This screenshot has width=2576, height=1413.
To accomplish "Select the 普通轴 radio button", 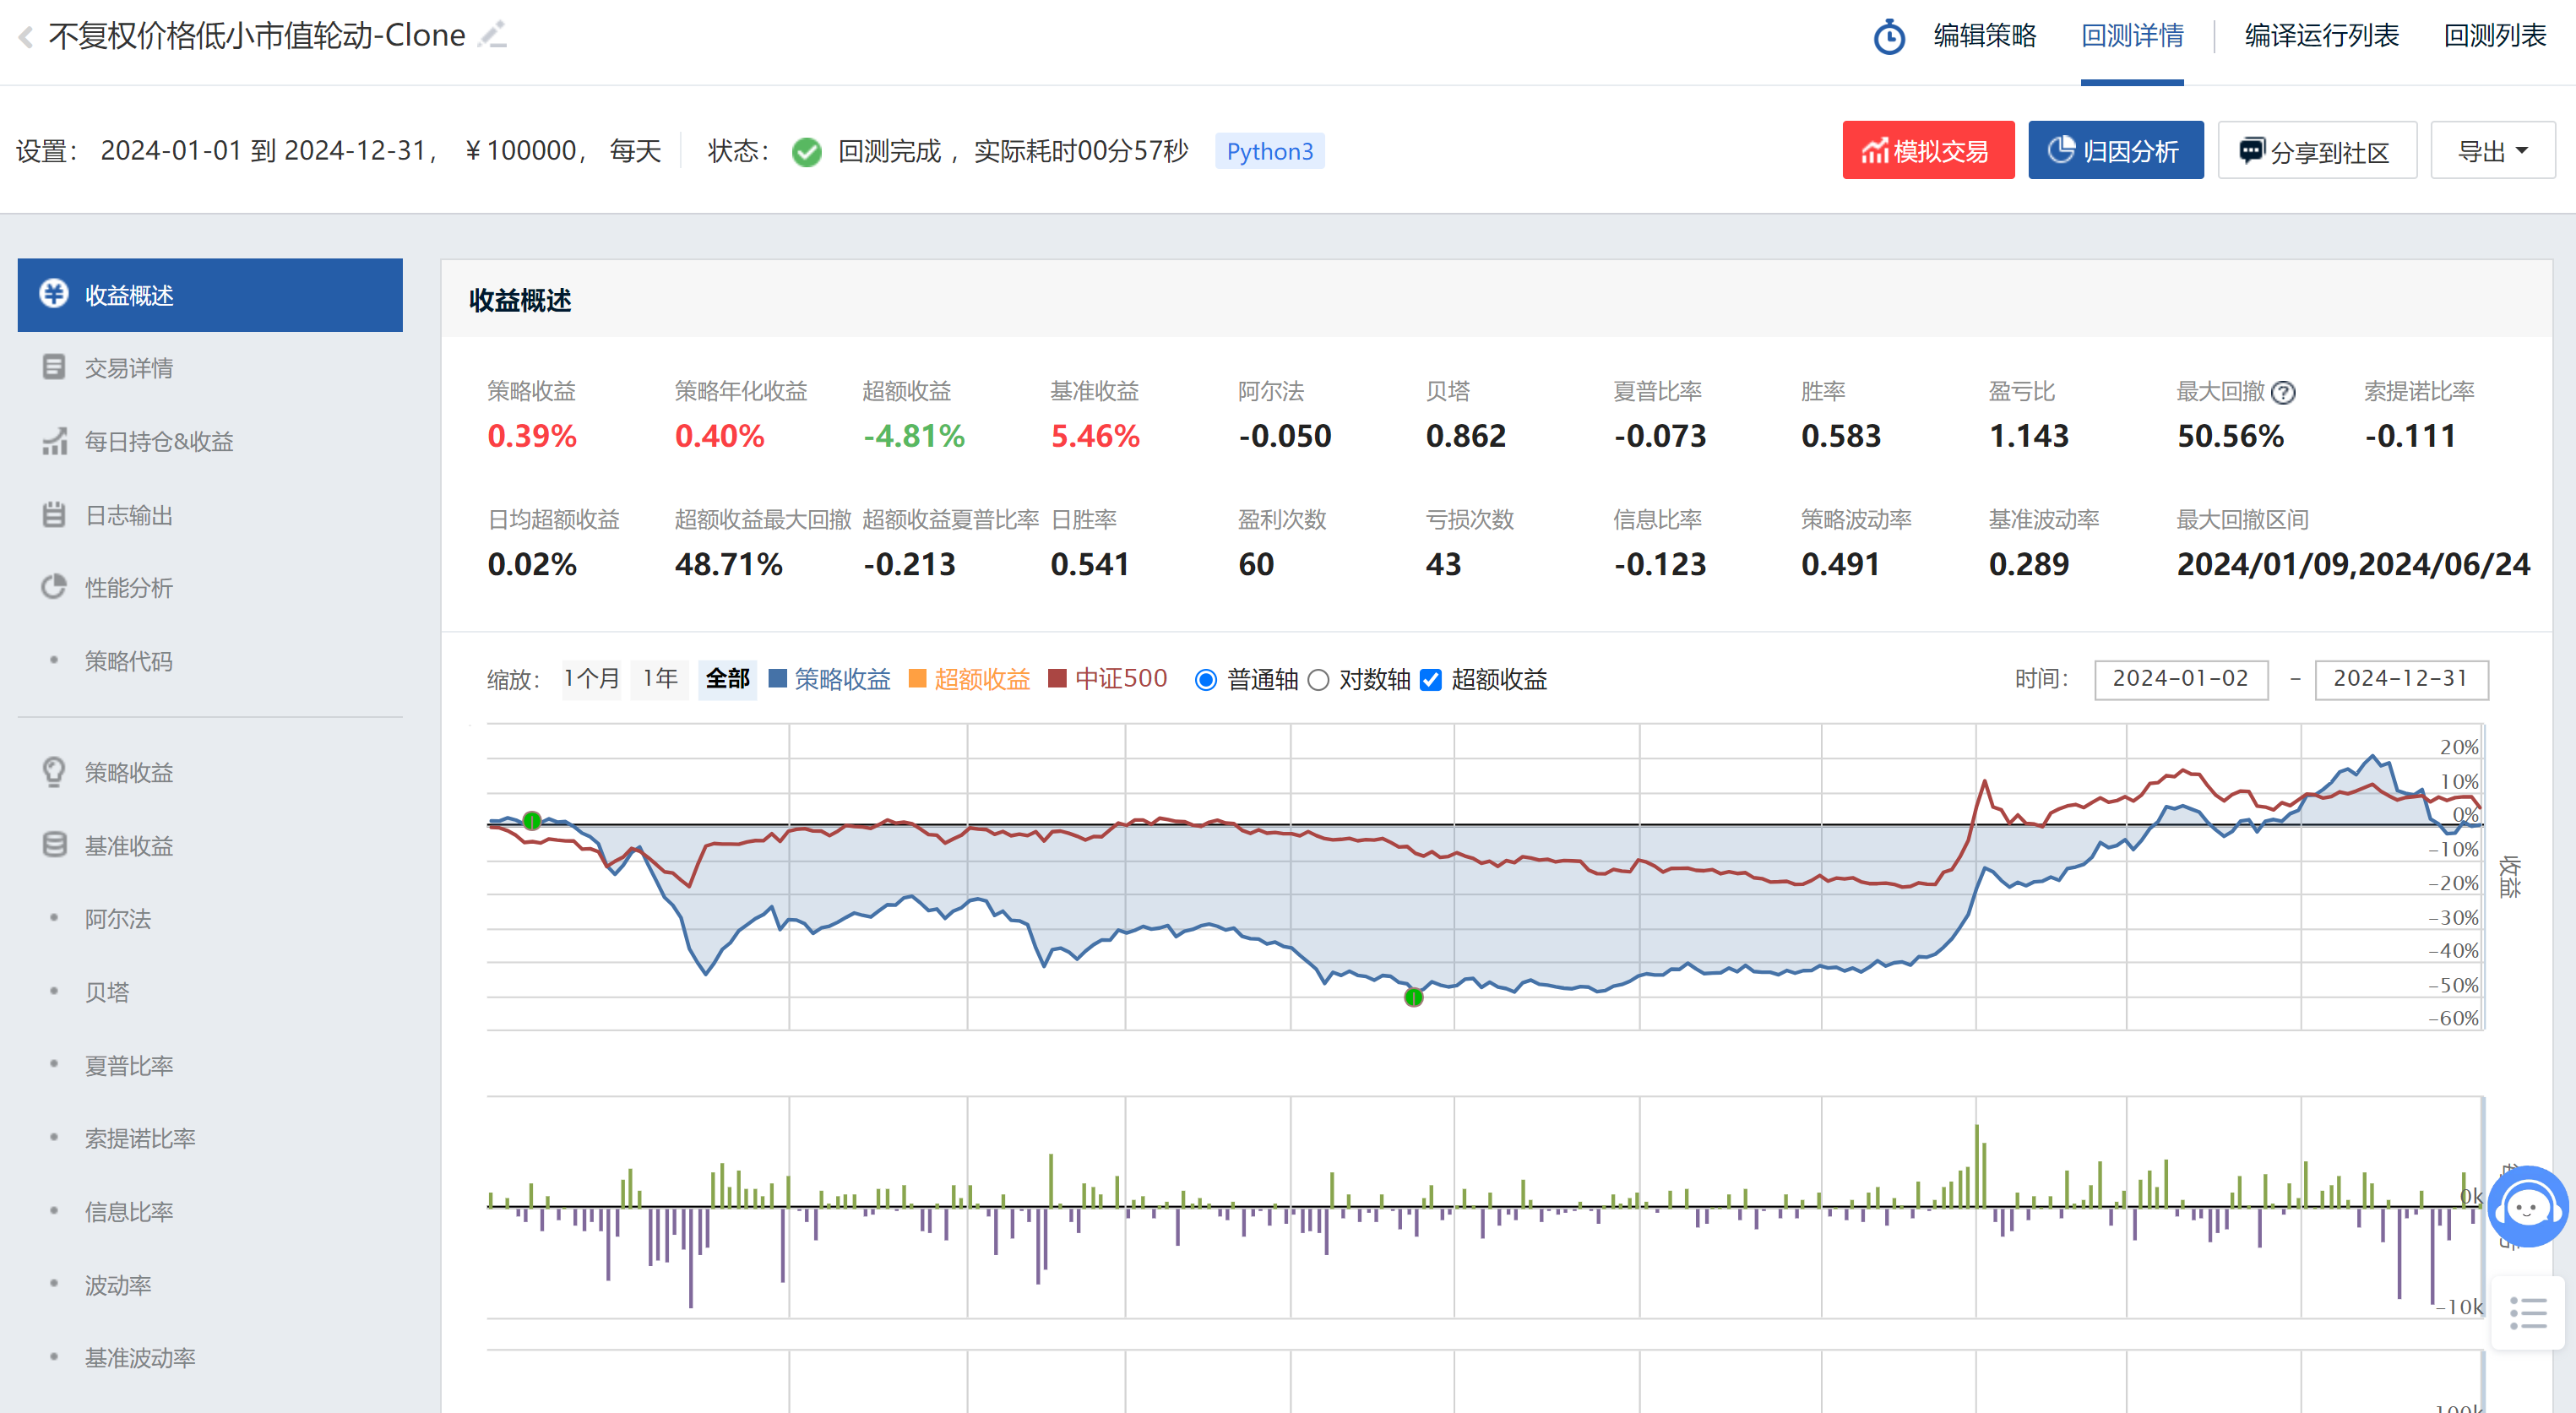I will coord(1206,680).
